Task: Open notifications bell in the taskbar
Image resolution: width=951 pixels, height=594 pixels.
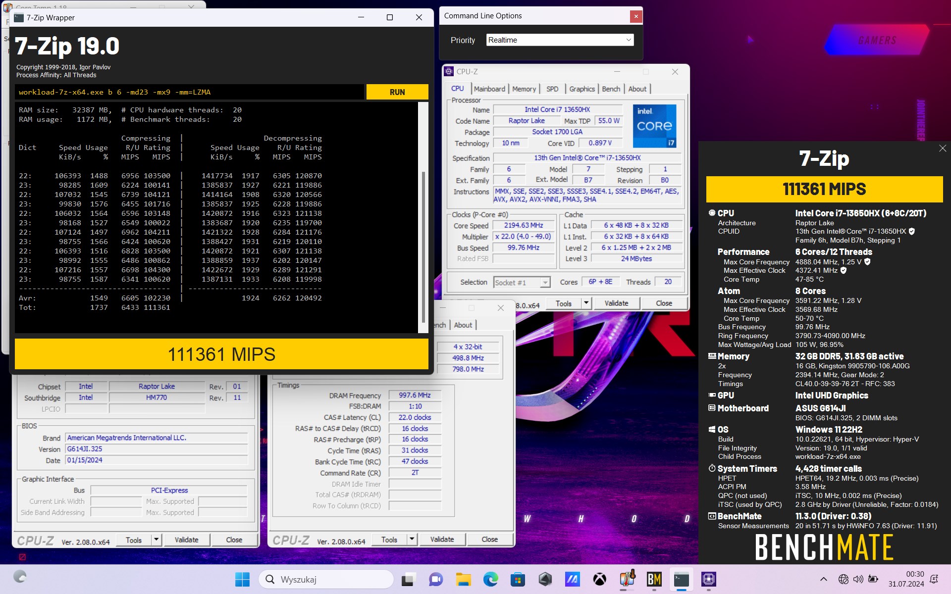Action: pos(934,579)
